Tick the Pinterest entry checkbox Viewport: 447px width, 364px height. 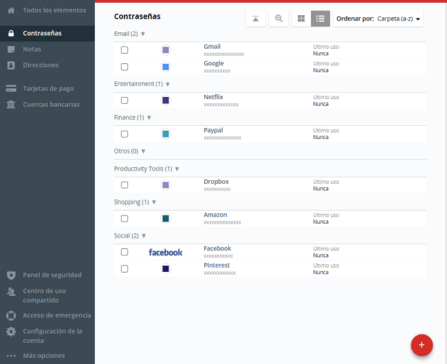click(124, 269)
